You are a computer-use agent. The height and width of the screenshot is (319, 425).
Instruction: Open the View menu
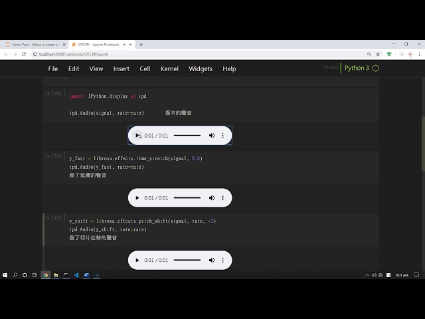click(x=96, y=69)
